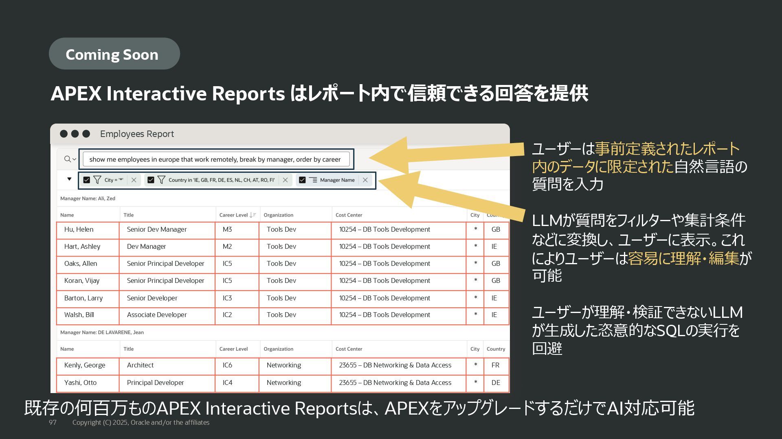Disable the Manager Name break checkbox
Screen dimensions: 782x439
coord(302,180)
